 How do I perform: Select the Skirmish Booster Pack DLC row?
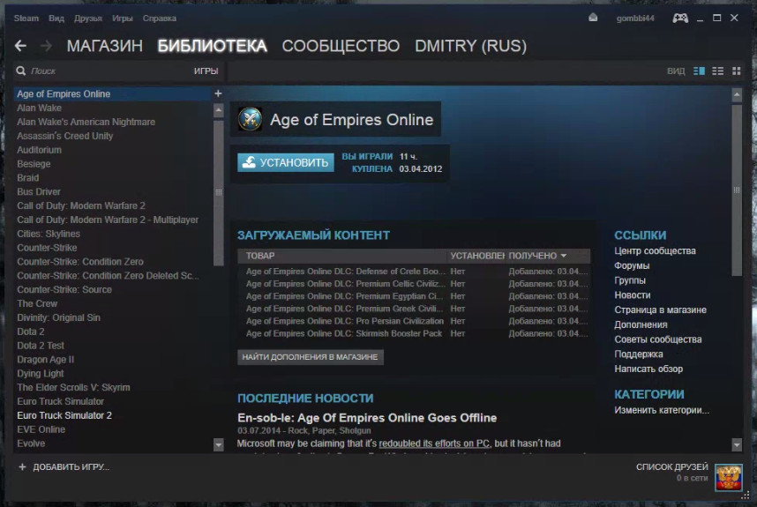coord(414,334)
